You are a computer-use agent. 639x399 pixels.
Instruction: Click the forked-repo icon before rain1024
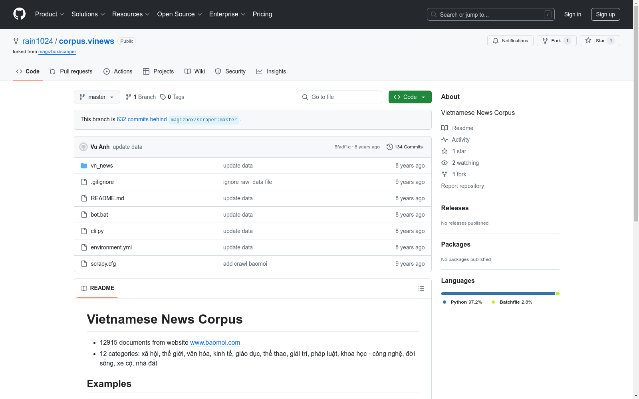16,41
